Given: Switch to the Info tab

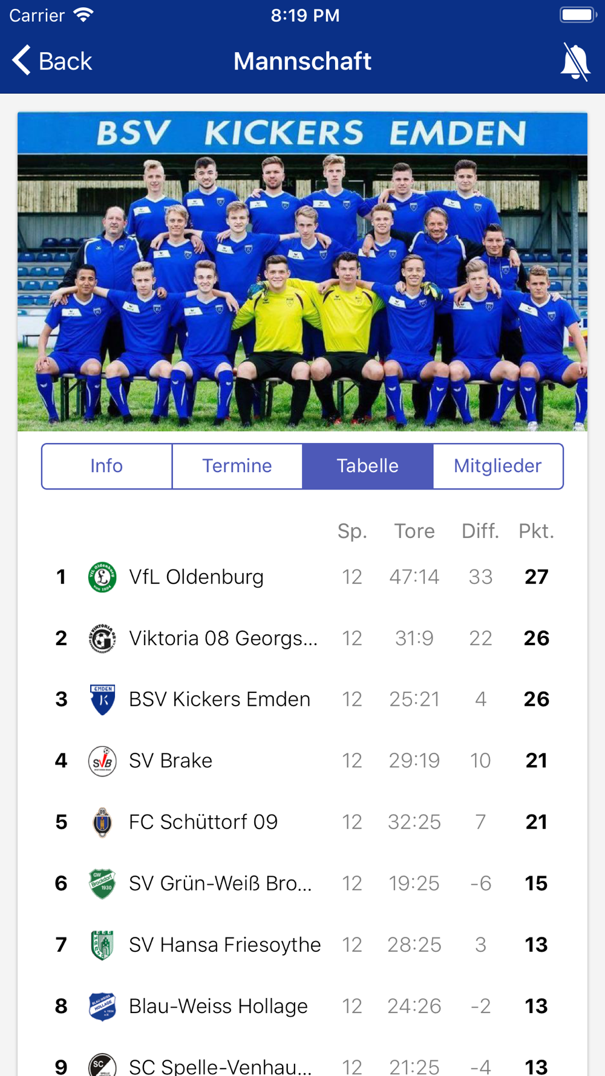Looking at the screenshot, I should [x=107, y=466].
